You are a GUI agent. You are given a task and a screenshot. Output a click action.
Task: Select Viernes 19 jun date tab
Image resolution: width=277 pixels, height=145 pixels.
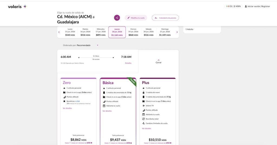click(133, 32)
